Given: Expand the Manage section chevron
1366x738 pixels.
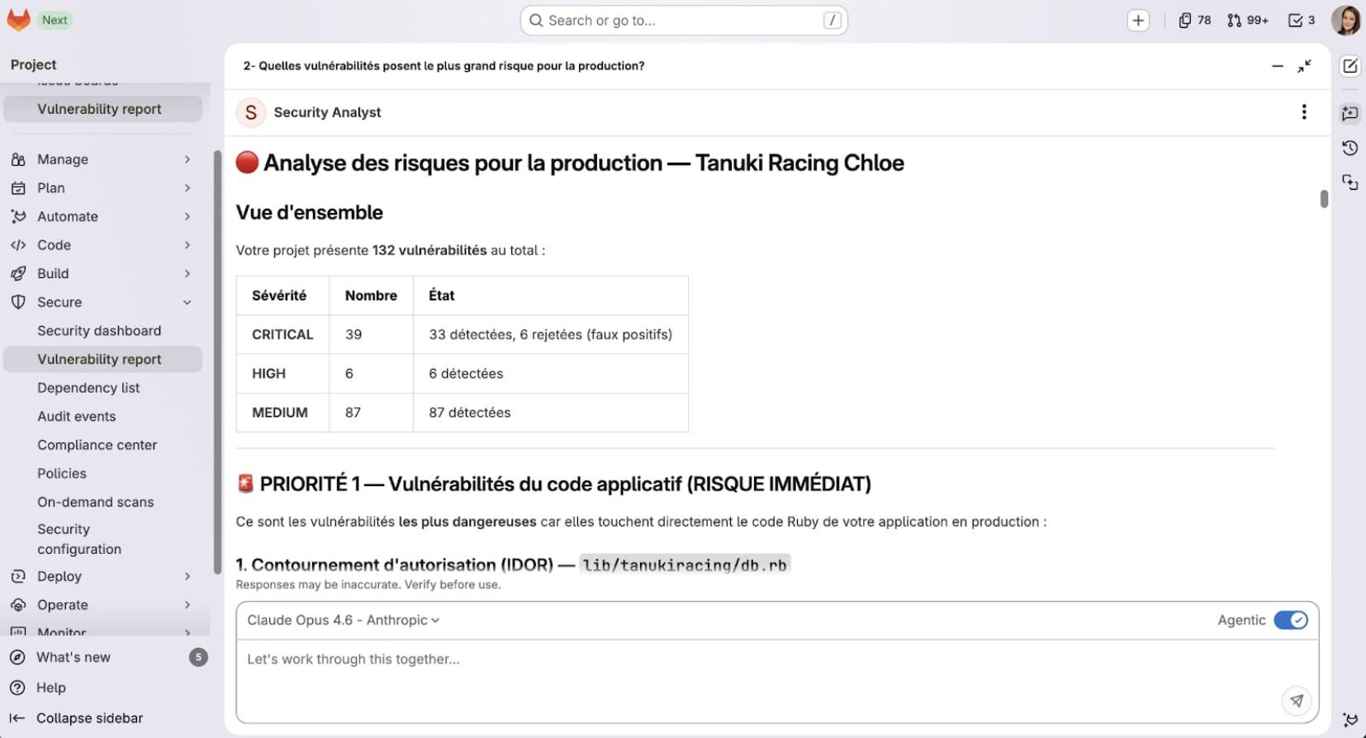Looking at the screenshot, I should 187,159.
